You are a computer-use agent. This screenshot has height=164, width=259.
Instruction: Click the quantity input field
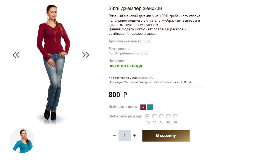(125, 135)
